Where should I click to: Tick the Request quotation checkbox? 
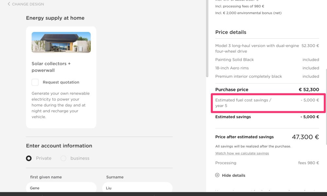[35, 82]
